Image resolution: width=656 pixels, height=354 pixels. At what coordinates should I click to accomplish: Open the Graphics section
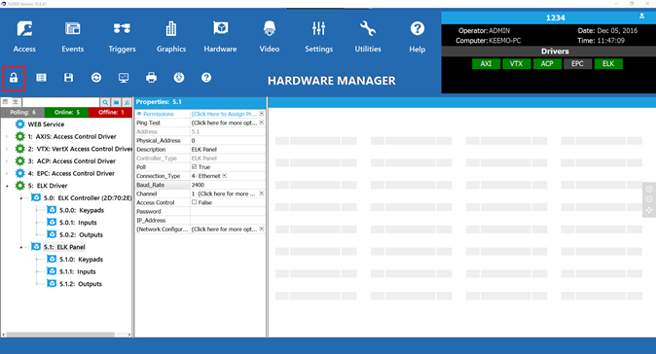171,37
